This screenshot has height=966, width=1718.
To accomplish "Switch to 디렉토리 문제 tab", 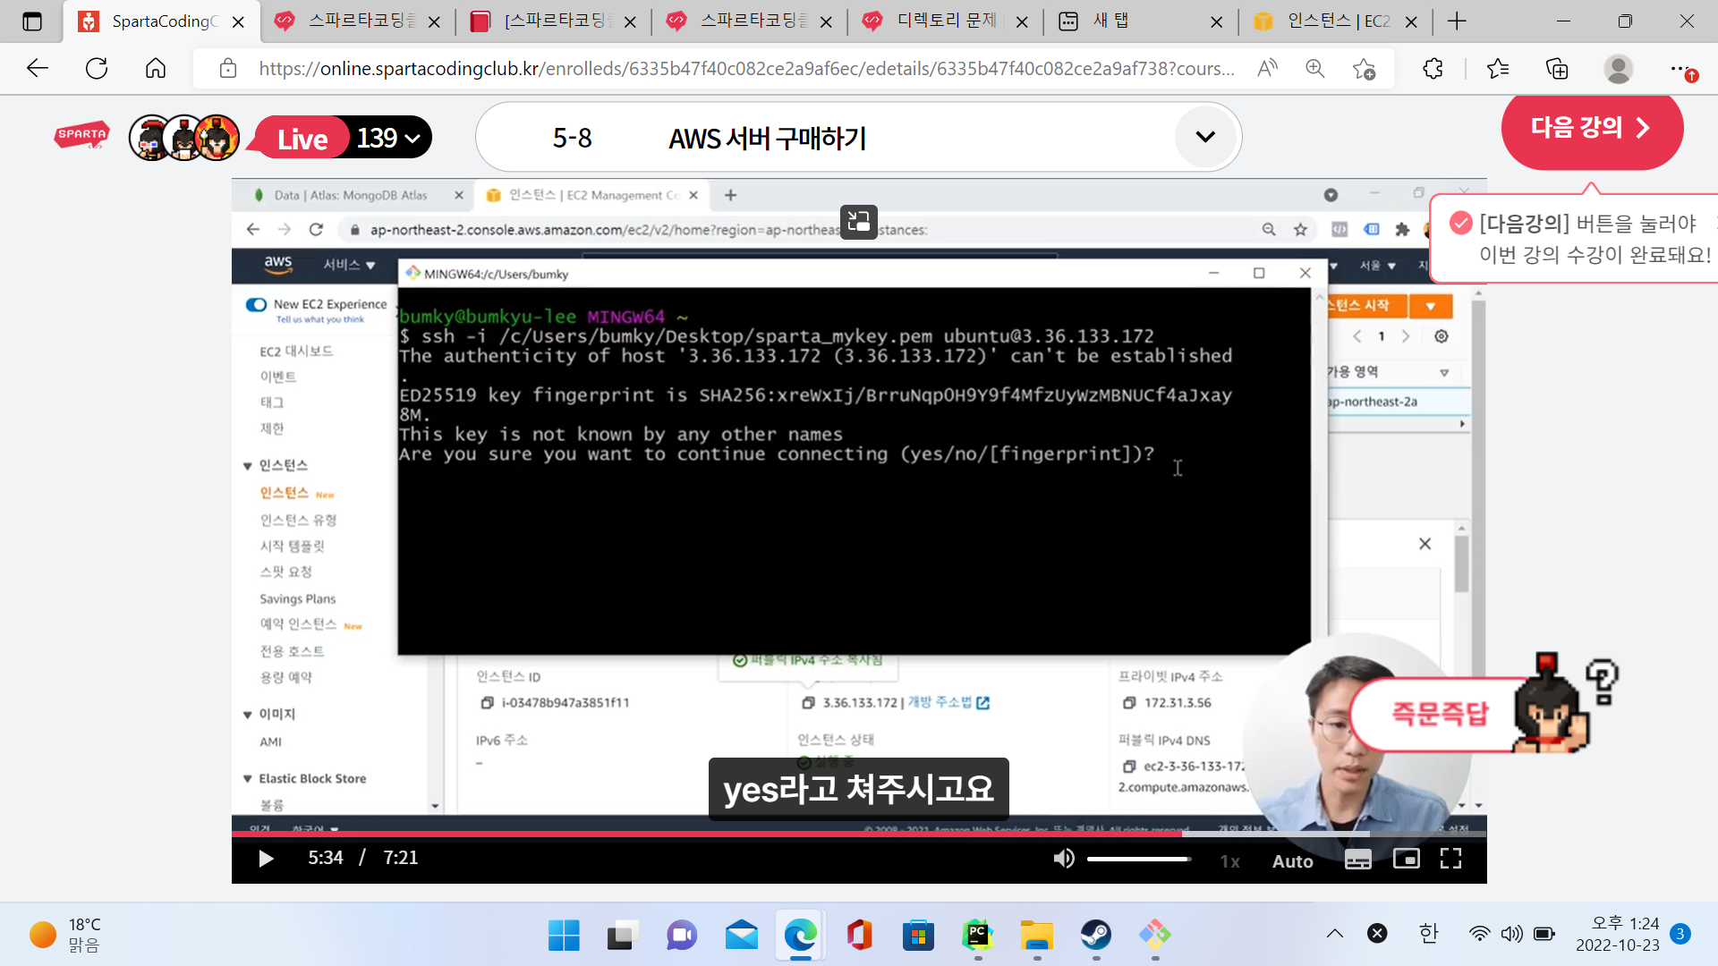I will [945, 21].
